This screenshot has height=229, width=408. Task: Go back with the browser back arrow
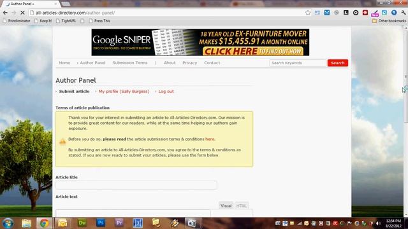click(5, 13)
